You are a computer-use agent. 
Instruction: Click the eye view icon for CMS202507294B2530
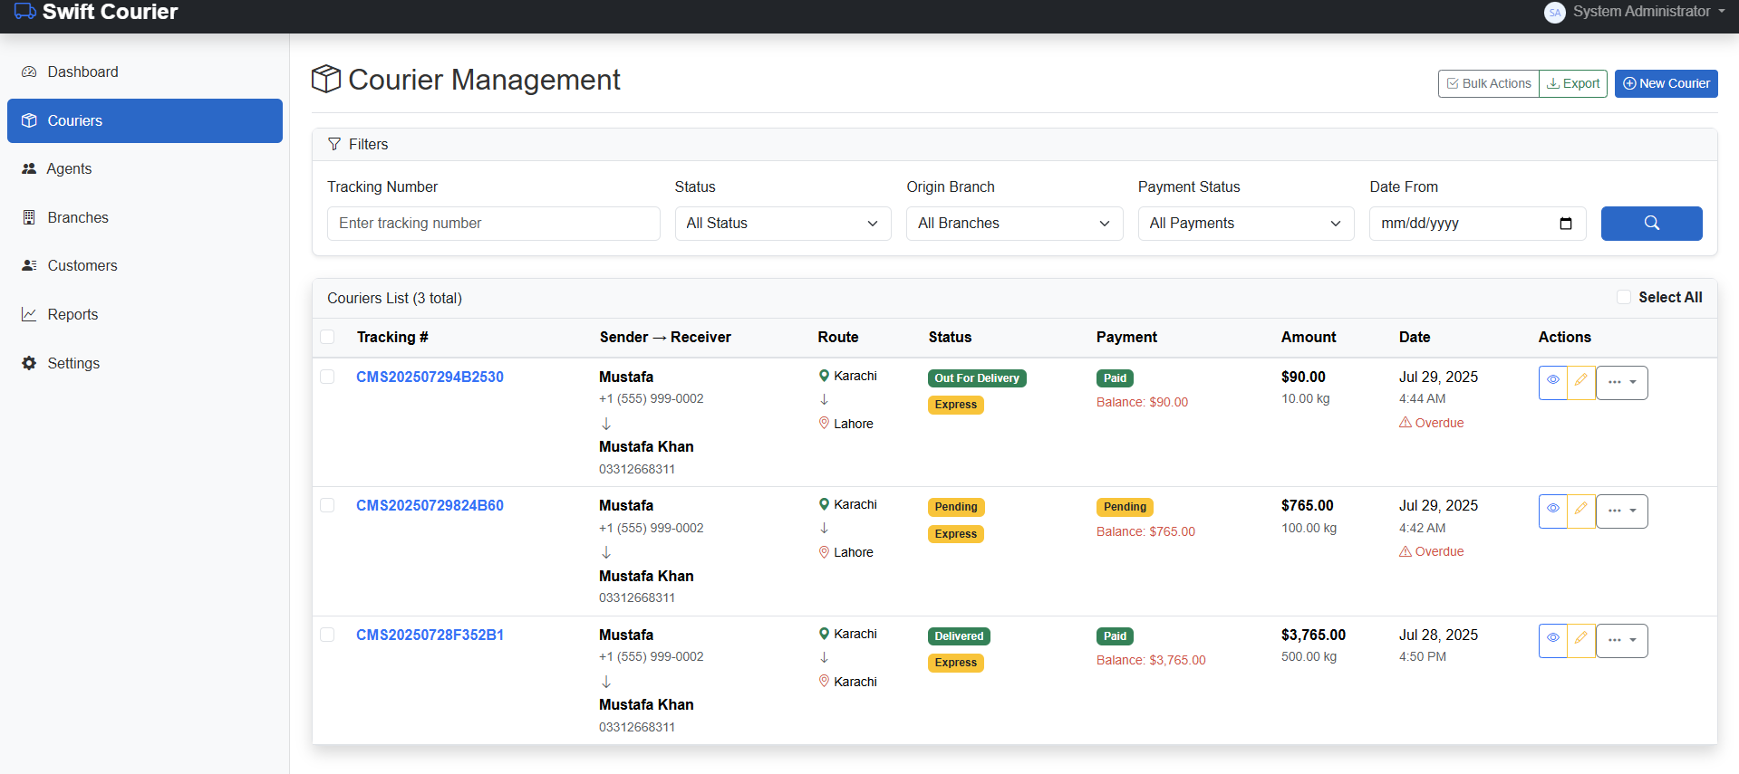(1552, 382)
